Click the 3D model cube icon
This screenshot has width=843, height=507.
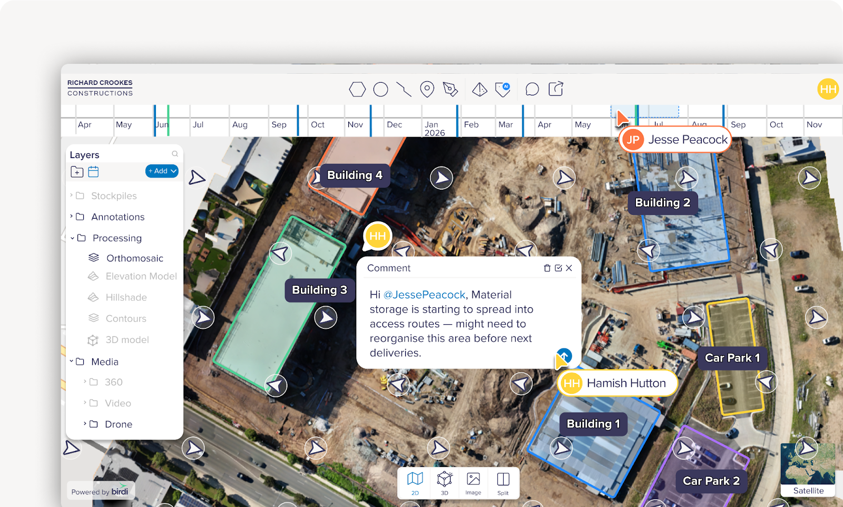93,340
